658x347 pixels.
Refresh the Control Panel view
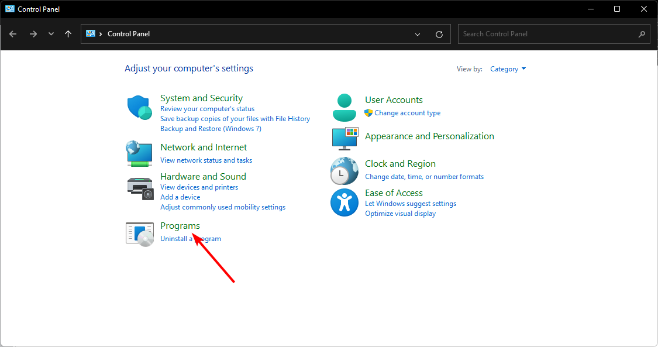pos(439,34)
